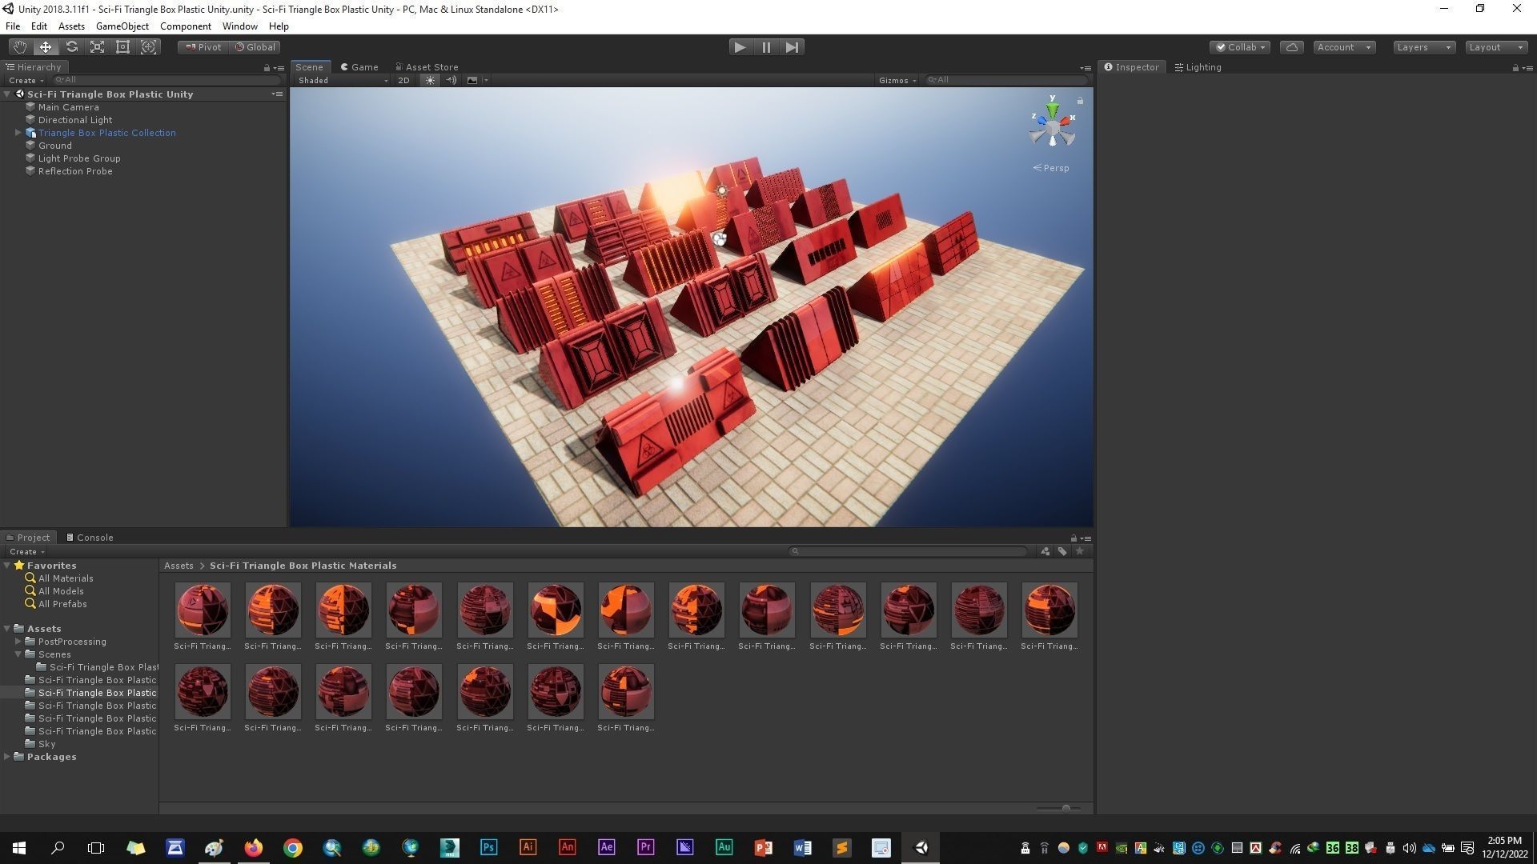Screen dimensions: 1537x864
Task: Open the Shaded draw mode dropdown
Action: pyautogui.click(x=343, y=80)
